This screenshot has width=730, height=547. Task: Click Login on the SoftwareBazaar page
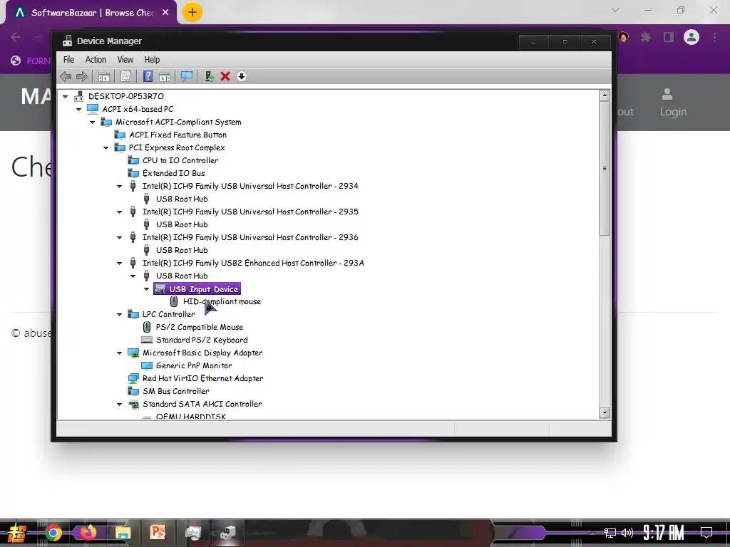tap(673, 103)
